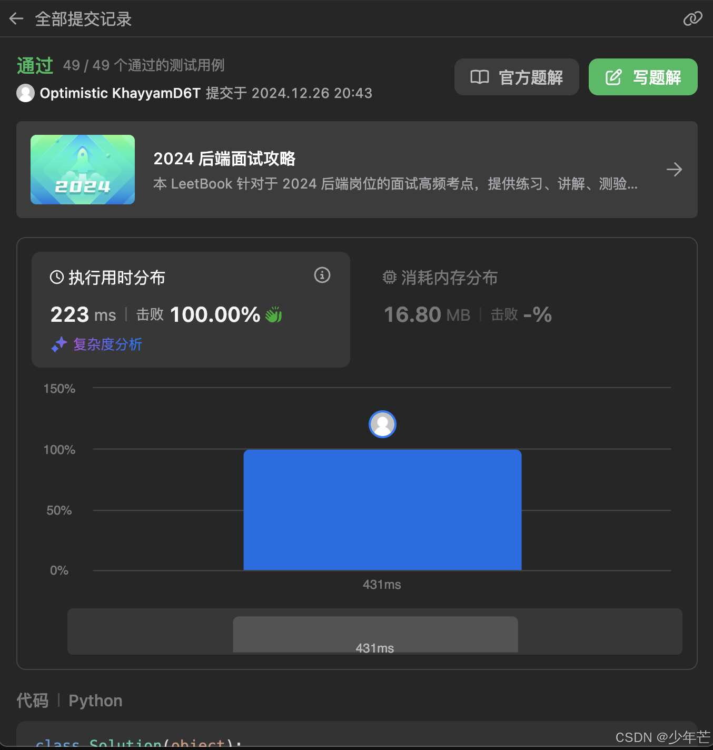Open the 2024 后端面试攻略 title
The width and height of the screenshot is (713, 750).
pyautogui.click(x=224, y=159)
